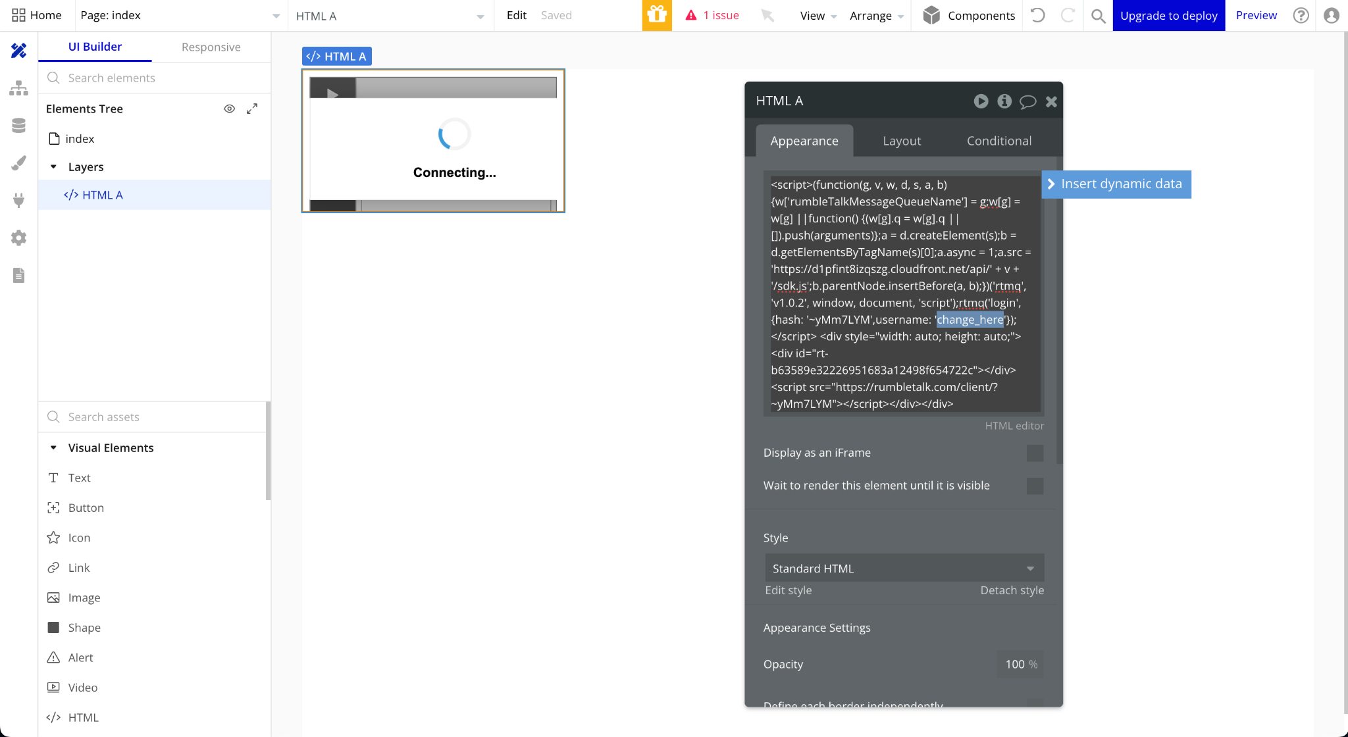This screenshot has width=1348, height=737.
Task: Open the Standard HTML style dropdown
Action: (904, 569)
